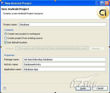Minimize the New Android Project window
The image size is (110, 93).
[x=97, y=3]
